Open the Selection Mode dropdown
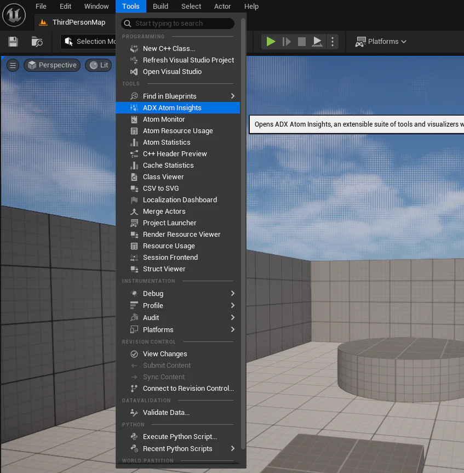The image size is (464, 473). pos(89,41)
